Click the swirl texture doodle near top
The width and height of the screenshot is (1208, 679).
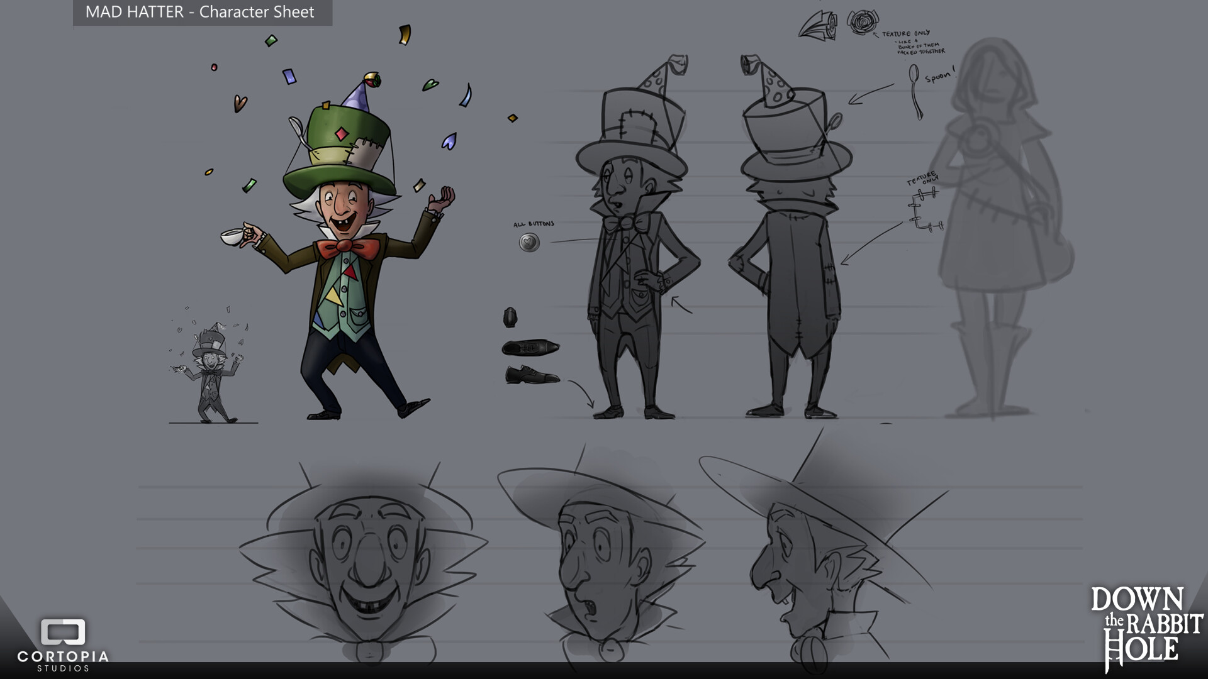[863, 20]
